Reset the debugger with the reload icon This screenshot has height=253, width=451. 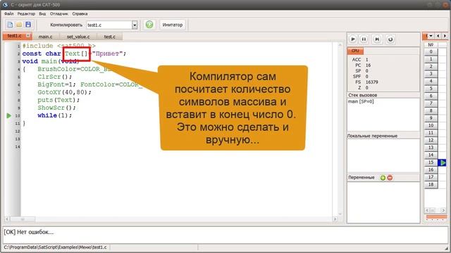(x=390, y=39)
